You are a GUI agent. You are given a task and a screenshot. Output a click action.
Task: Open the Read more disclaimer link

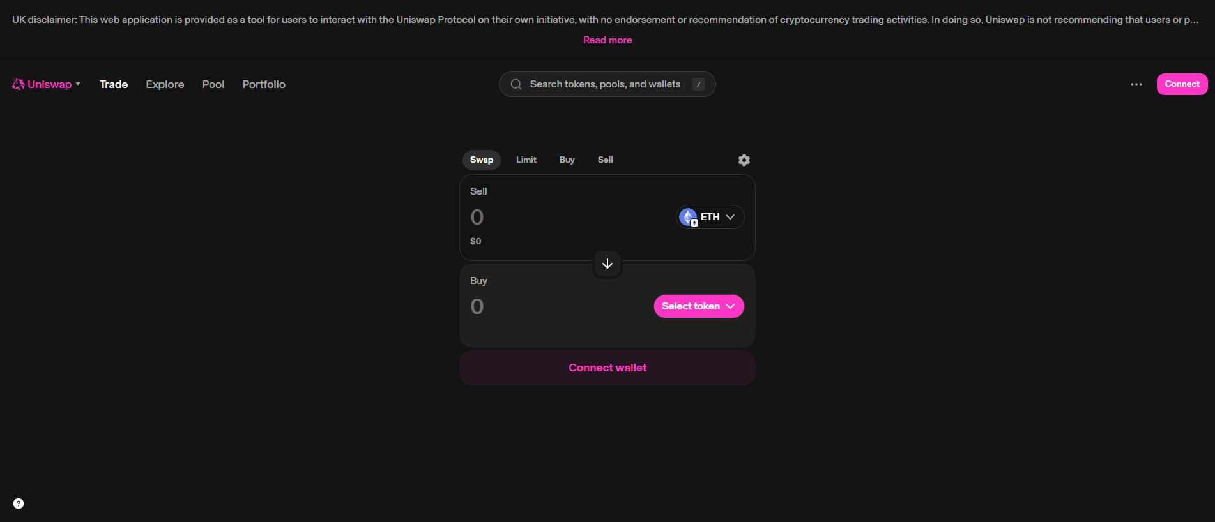tap(607, 40)
